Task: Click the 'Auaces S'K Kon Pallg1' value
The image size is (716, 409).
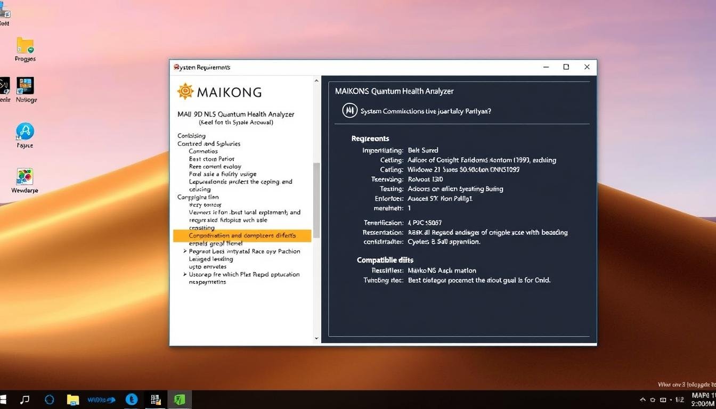Action: [440, 199]
